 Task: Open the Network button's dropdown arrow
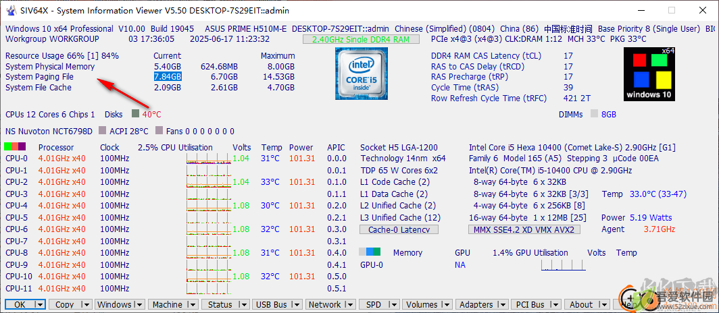(x=350, y=305)
